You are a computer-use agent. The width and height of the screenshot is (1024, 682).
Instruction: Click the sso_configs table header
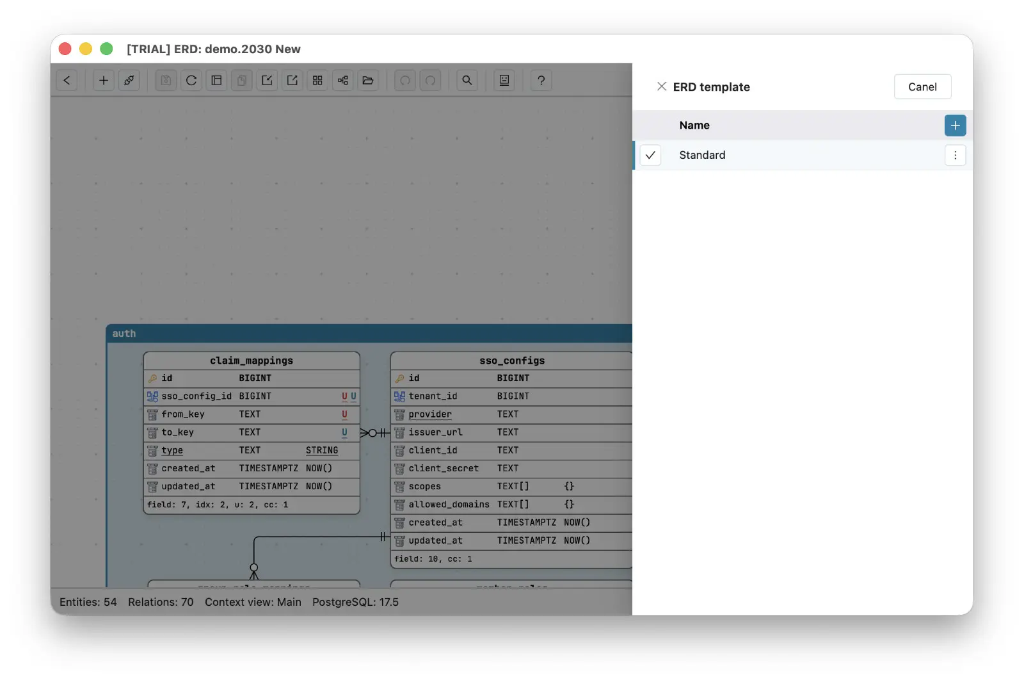click(x=512, y=361)
